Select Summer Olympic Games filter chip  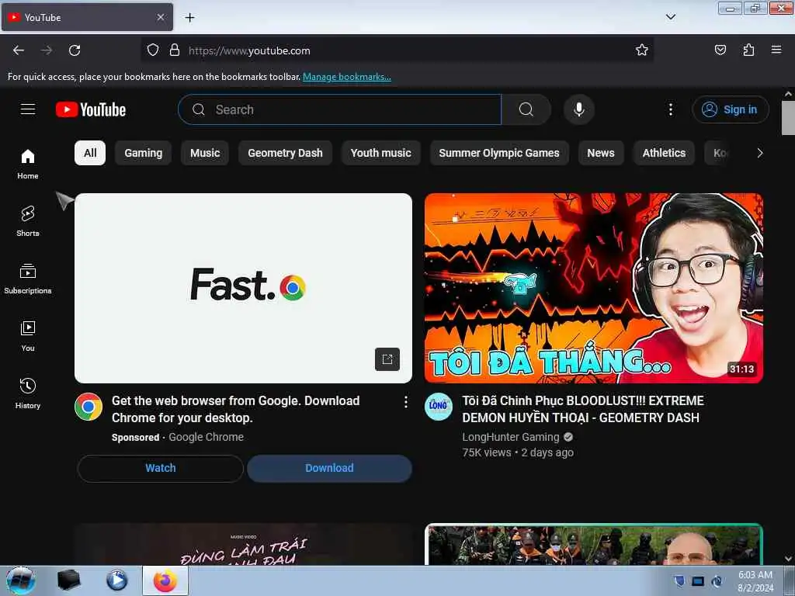click(x=499, y=153)
